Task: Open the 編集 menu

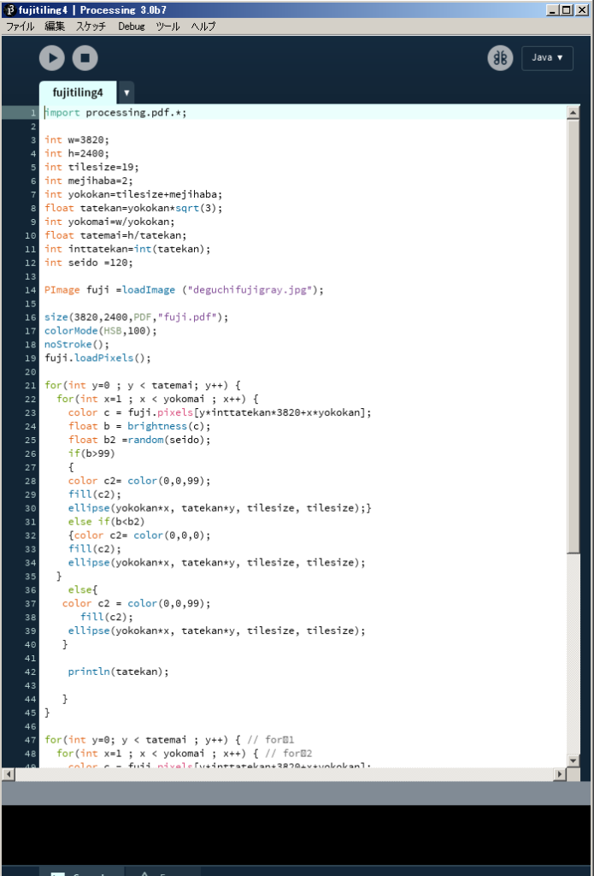Action: 55,27
